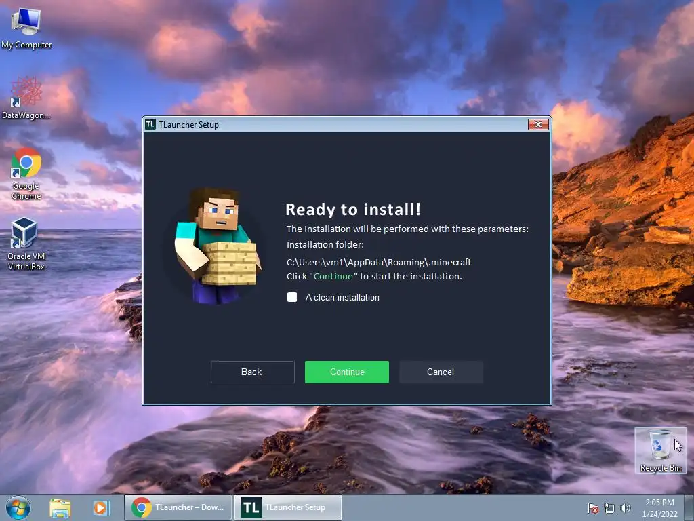The width and height of the screenshot is (694, 521).
Task: Click the Steve character illustration
Action: click(217, 246)
